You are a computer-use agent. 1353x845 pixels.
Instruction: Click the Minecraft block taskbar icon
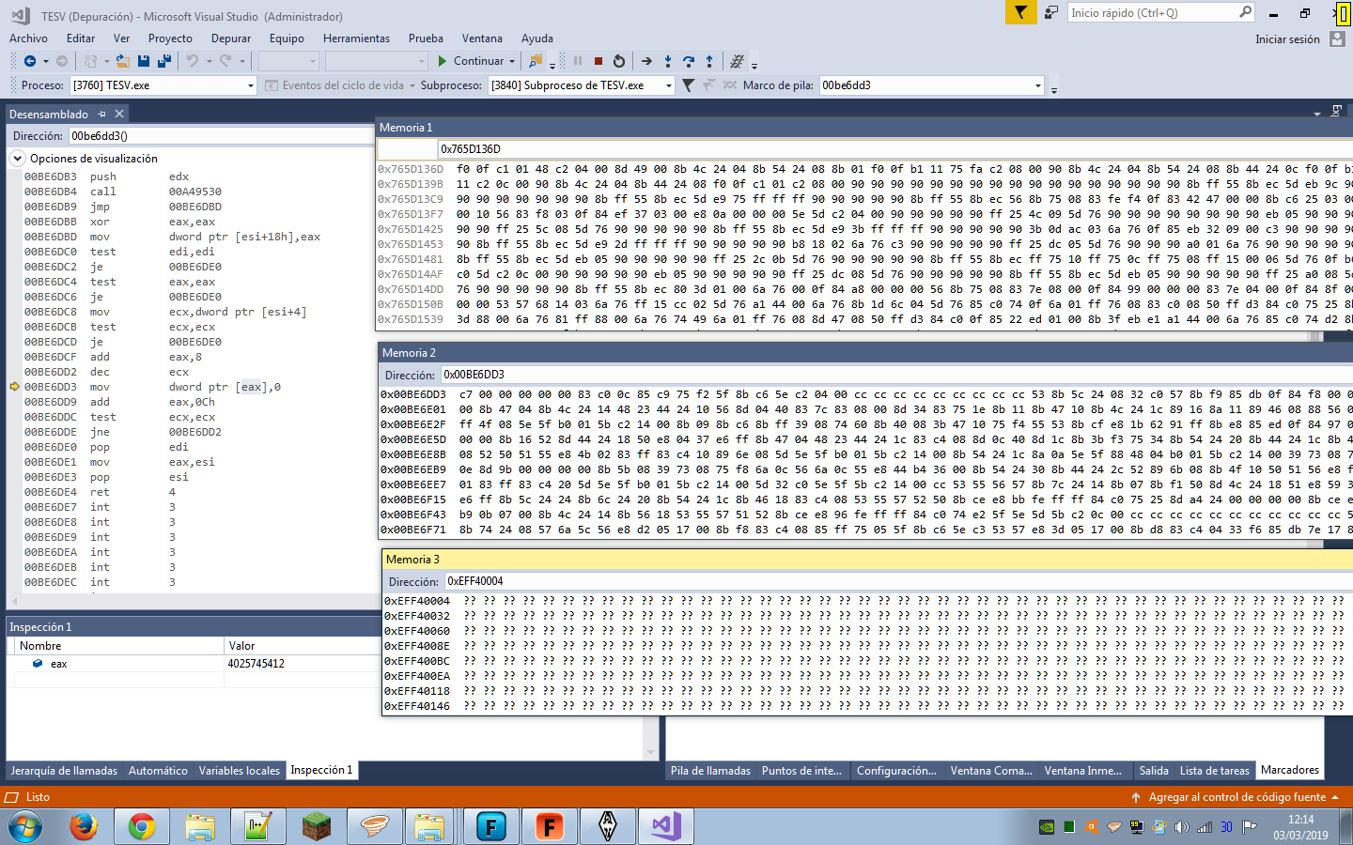(x=317, y=827)
